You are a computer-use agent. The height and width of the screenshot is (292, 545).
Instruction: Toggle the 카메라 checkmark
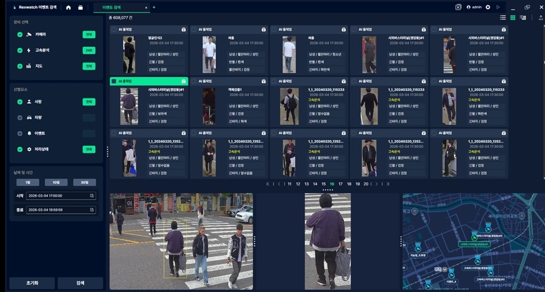click(x=20, y=35)
